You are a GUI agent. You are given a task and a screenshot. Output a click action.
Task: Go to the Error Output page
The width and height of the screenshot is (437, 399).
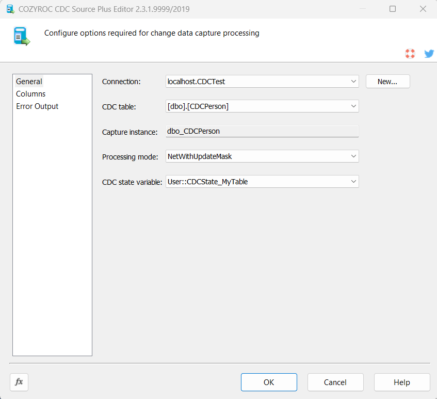coord(37,106)
